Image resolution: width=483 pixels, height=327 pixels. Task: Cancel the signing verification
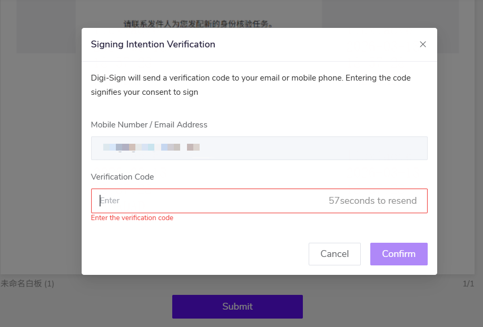(334, 254)
